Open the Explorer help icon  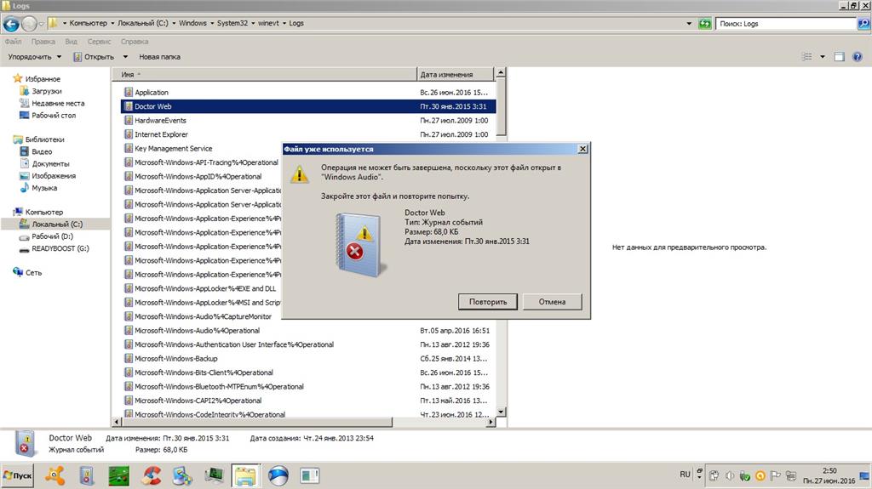(857, 57)
